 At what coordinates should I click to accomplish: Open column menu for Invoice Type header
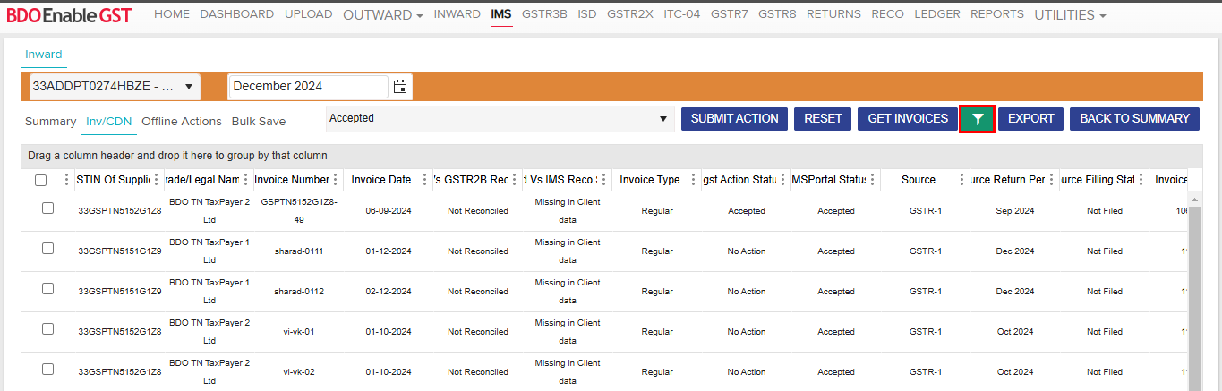click(694, 180)
